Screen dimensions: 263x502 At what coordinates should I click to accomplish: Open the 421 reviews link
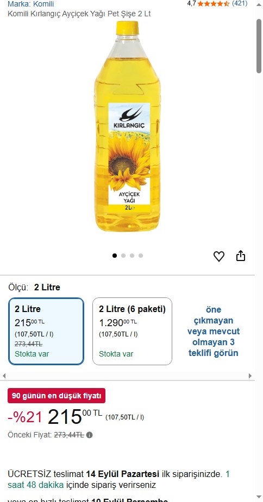click(240, 3)
